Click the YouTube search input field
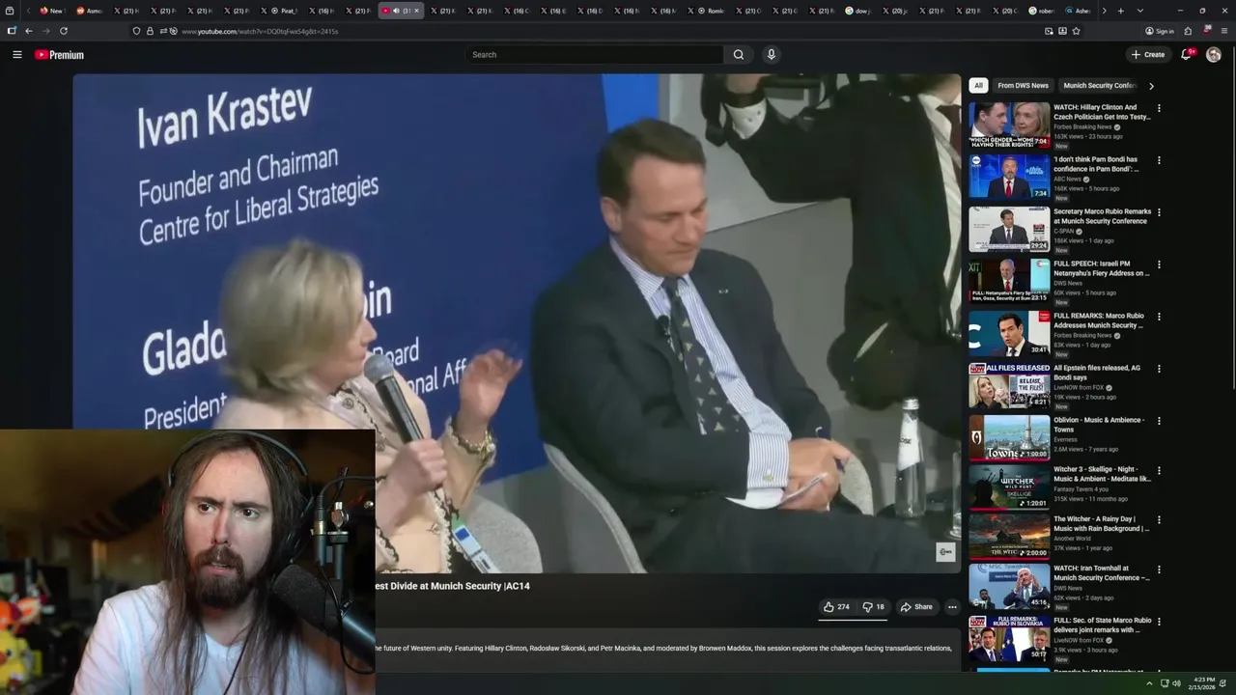This screenshot has height=695, width=1236. coord(594,55)
